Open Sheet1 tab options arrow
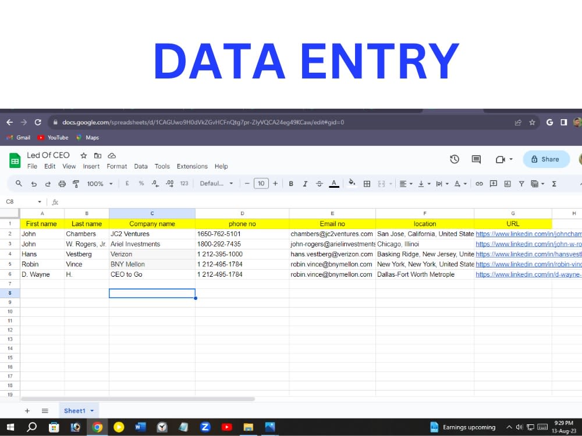The width and height of the screenshot is (582, 436). point(92,411)
